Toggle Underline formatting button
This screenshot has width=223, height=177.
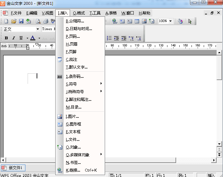[21, 38]
